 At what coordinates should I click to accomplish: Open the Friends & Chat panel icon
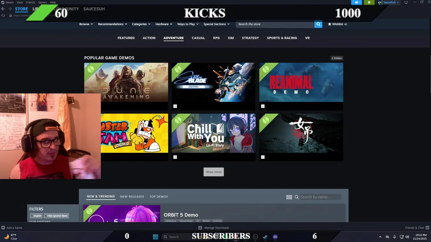coord(427,228)
